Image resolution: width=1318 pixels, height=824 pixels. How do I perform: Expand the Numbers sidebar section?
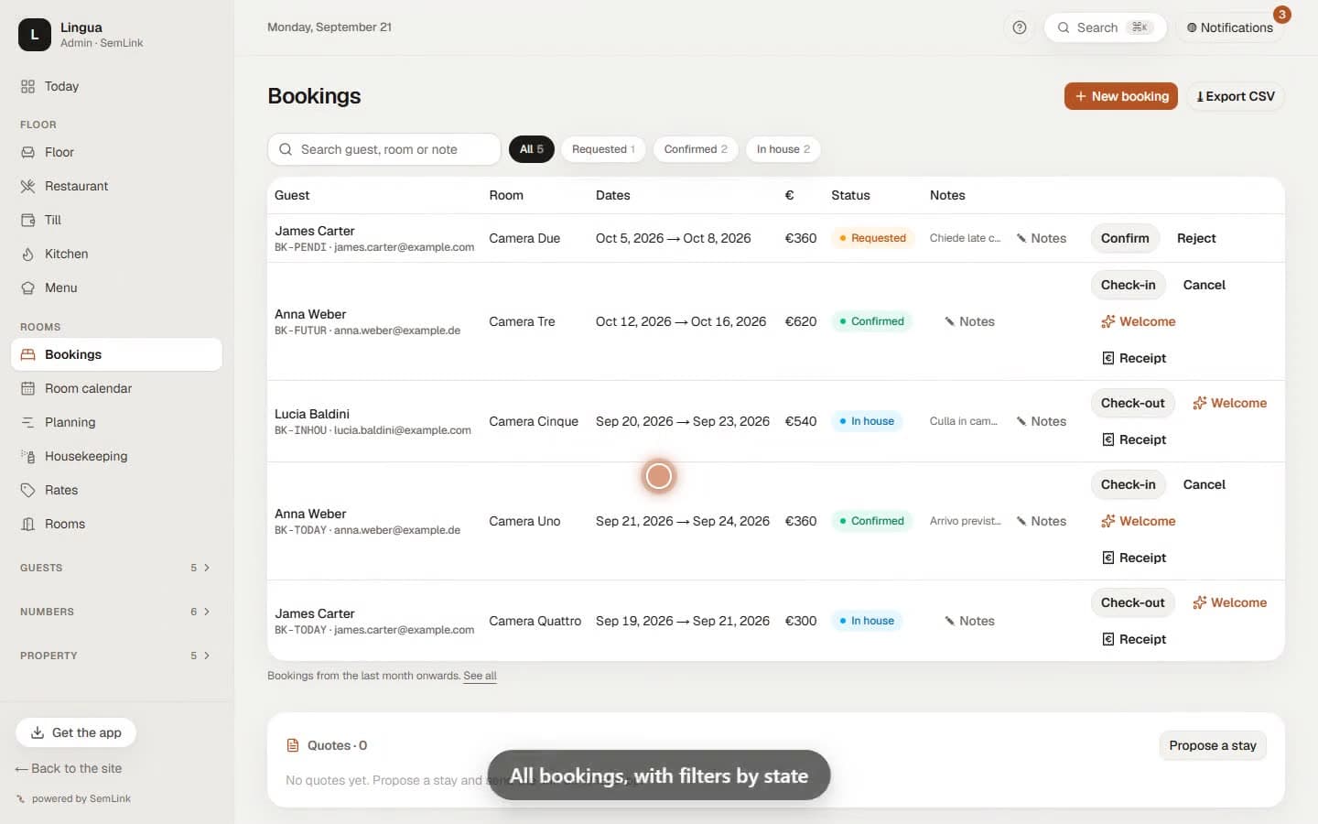point(116,612)
